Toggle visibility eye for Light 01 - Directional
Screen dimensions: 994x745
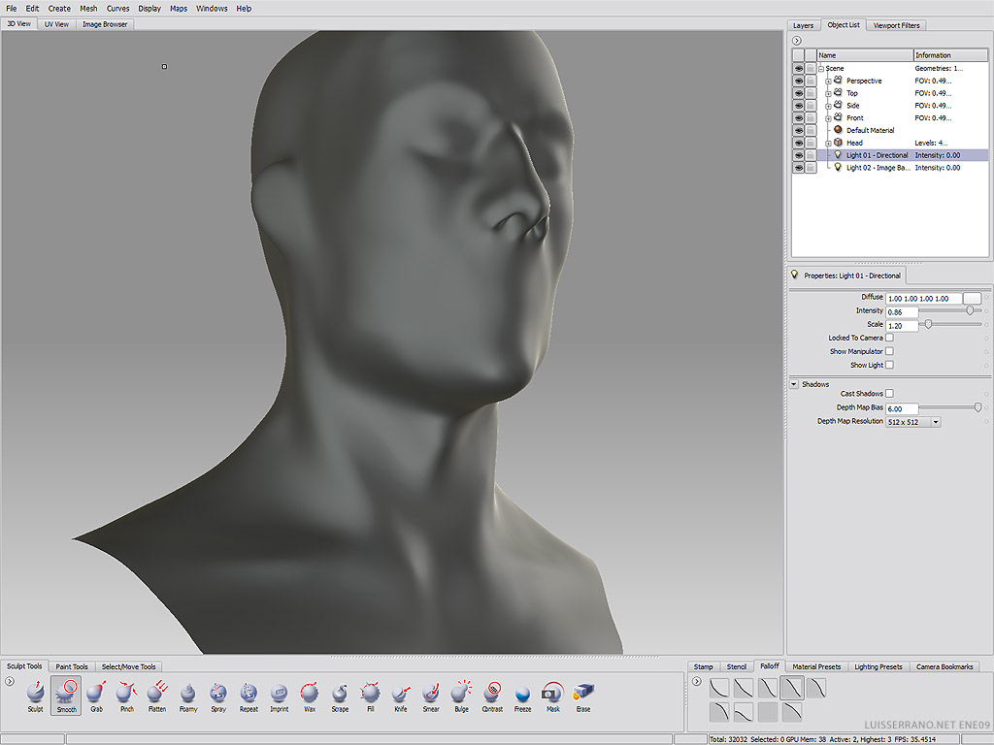(x=799, y=155)
